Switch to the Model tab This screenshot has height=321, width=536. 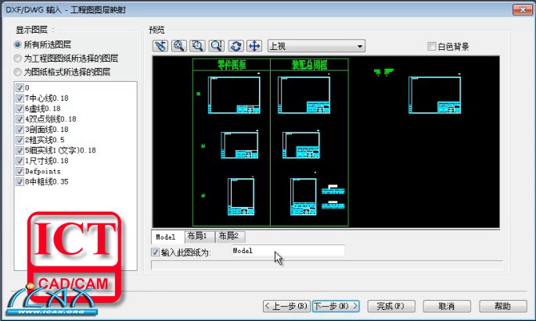point(167,237)
